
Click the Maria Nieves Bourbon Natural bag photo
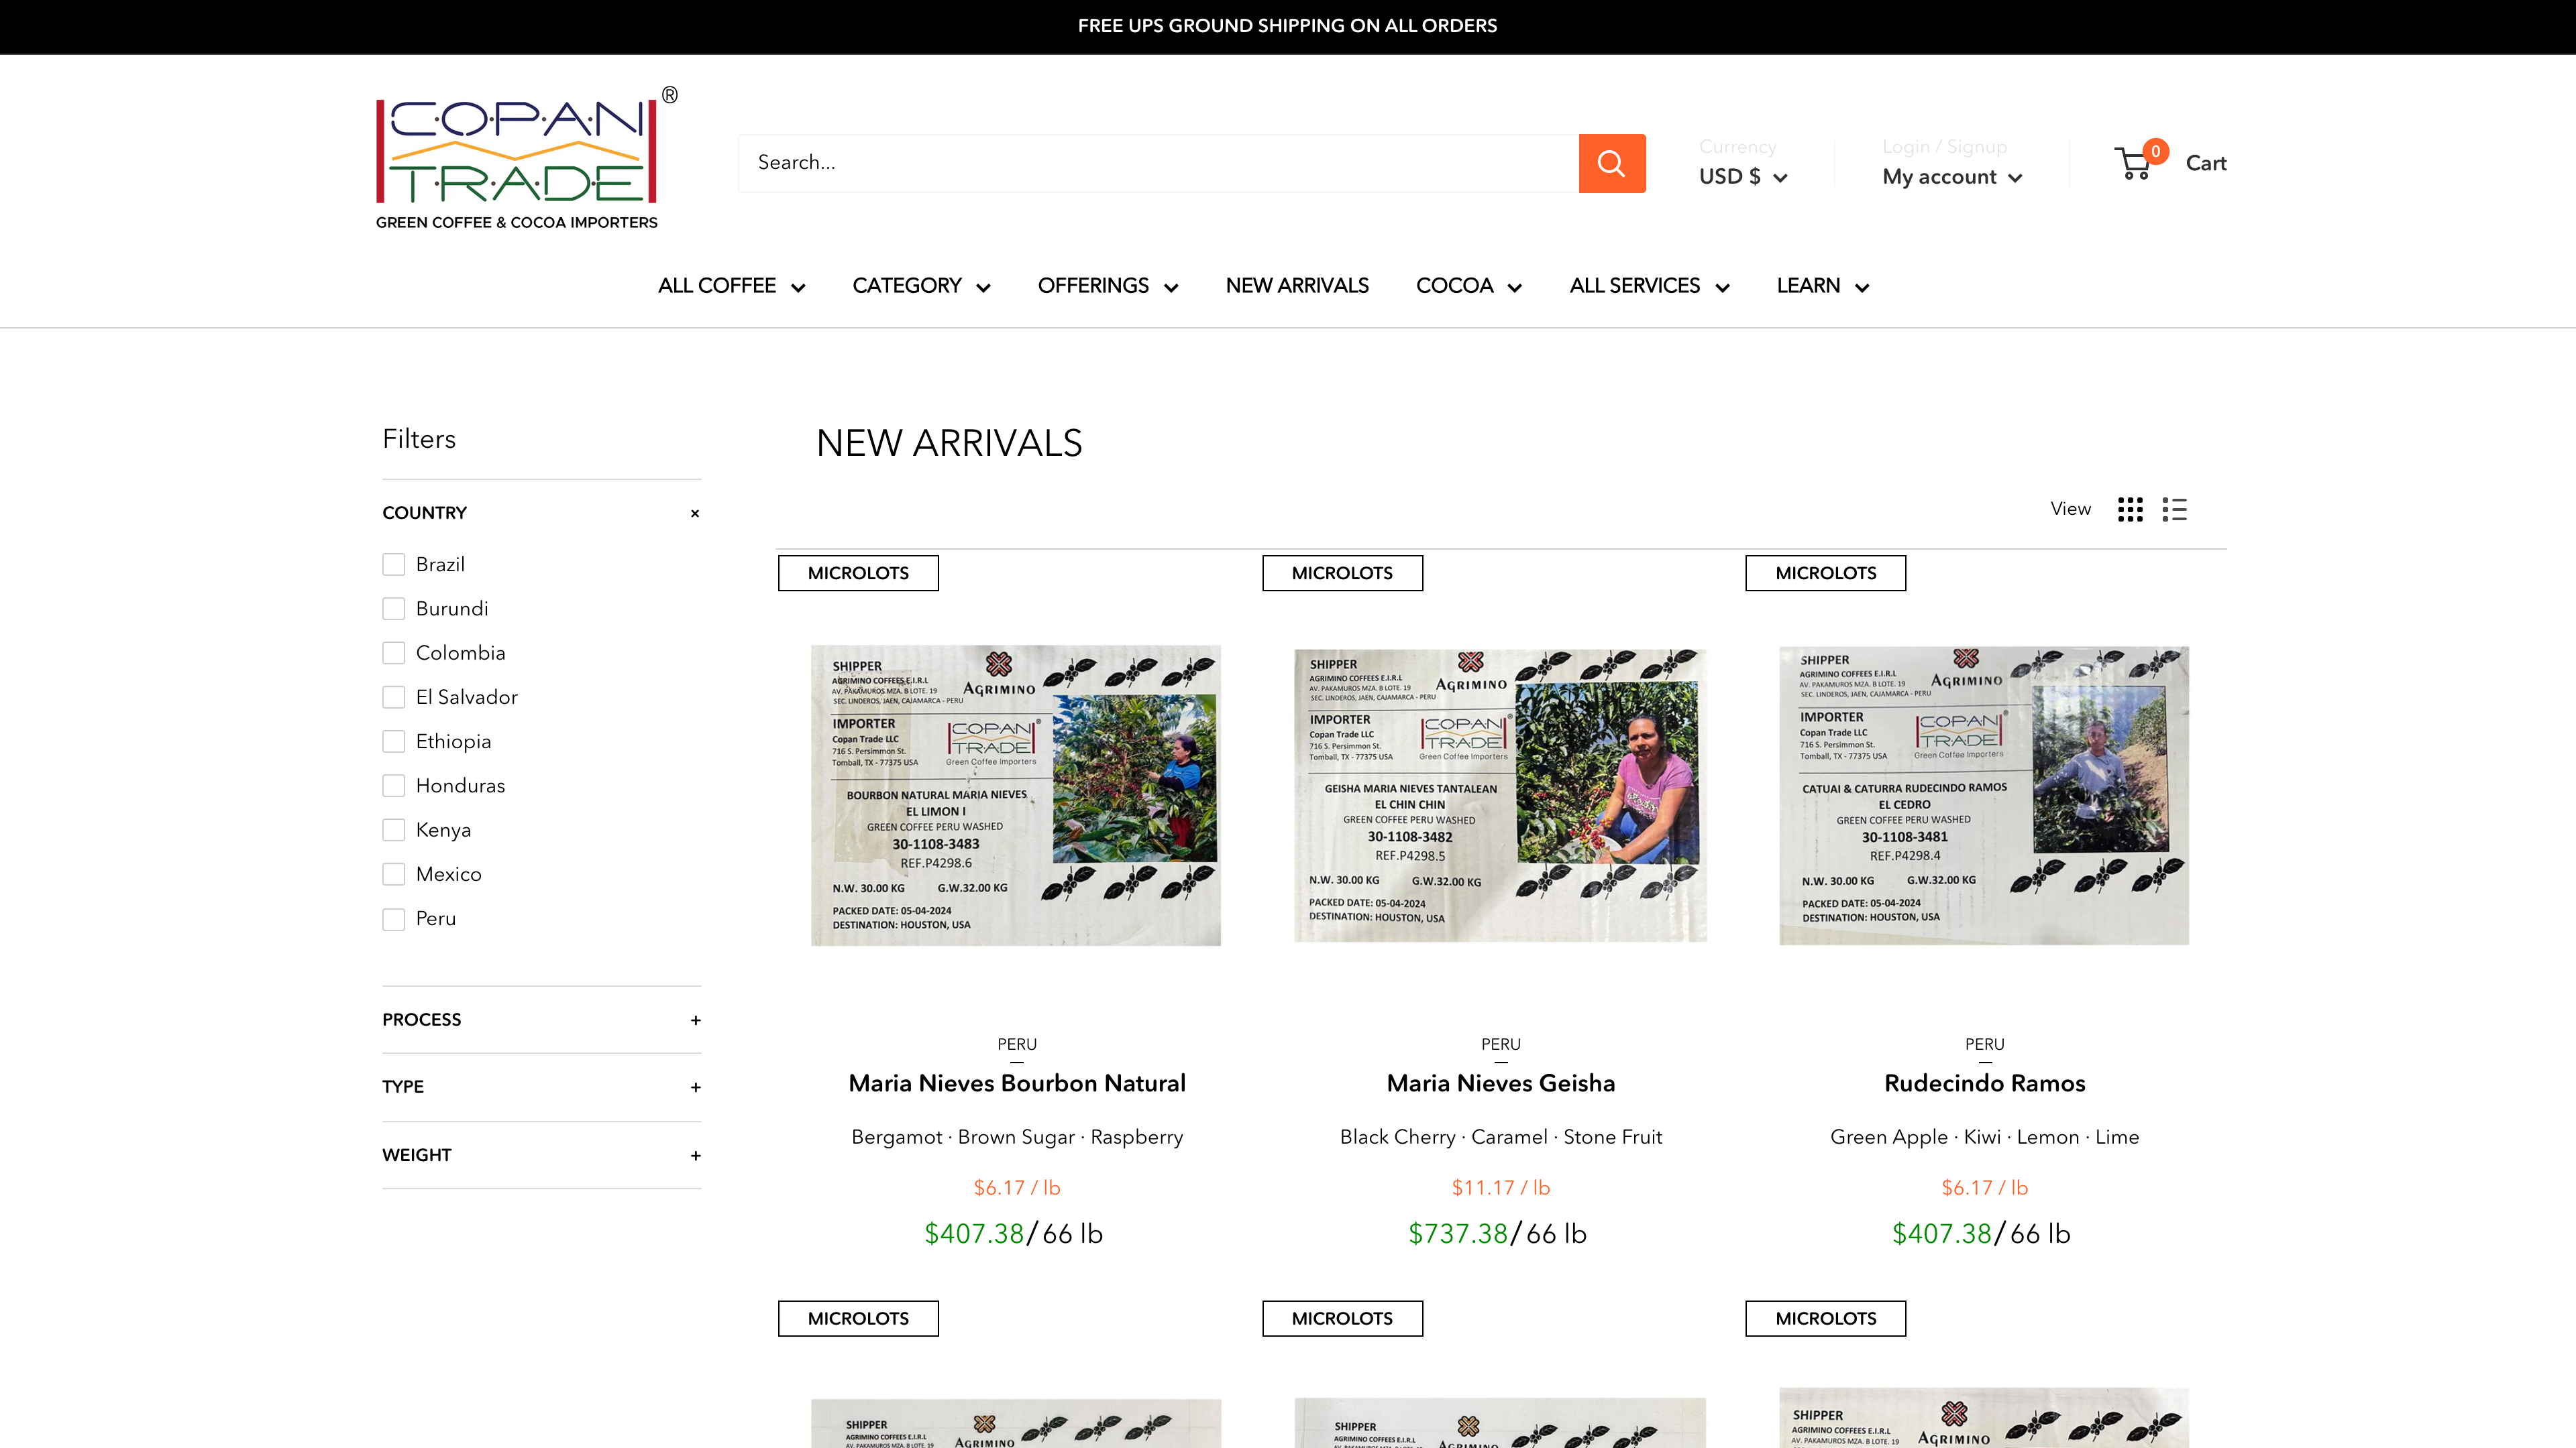click(x=1015, y=796)
